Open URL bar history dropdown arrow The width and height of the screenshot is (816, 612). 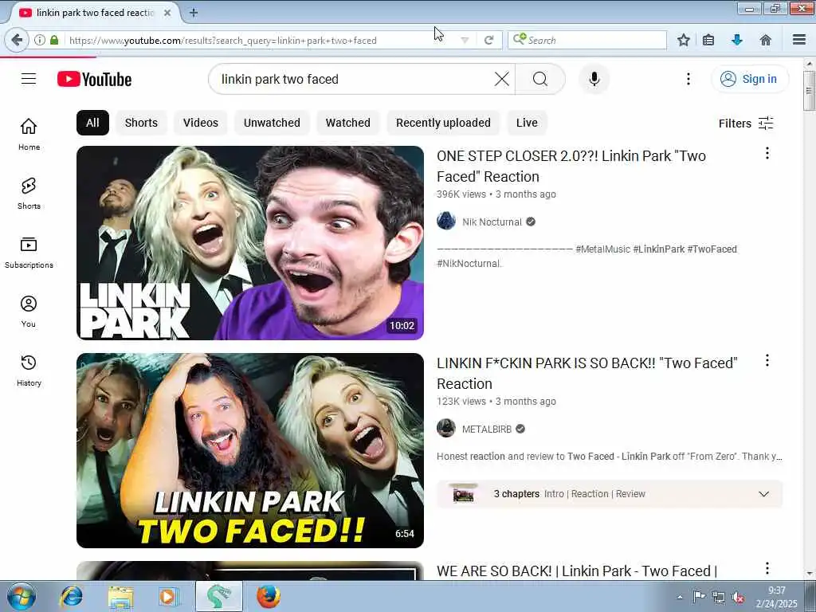[x=465, y=40]
